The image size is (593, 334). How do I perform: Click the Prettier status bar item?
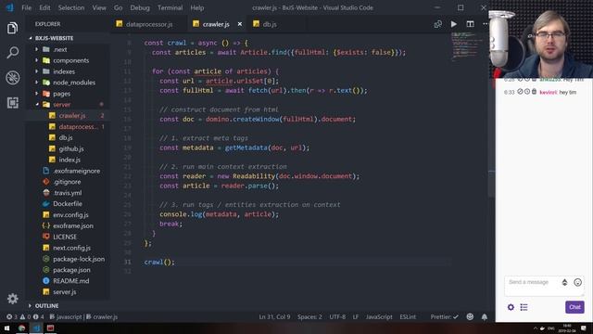pos(444,317)
